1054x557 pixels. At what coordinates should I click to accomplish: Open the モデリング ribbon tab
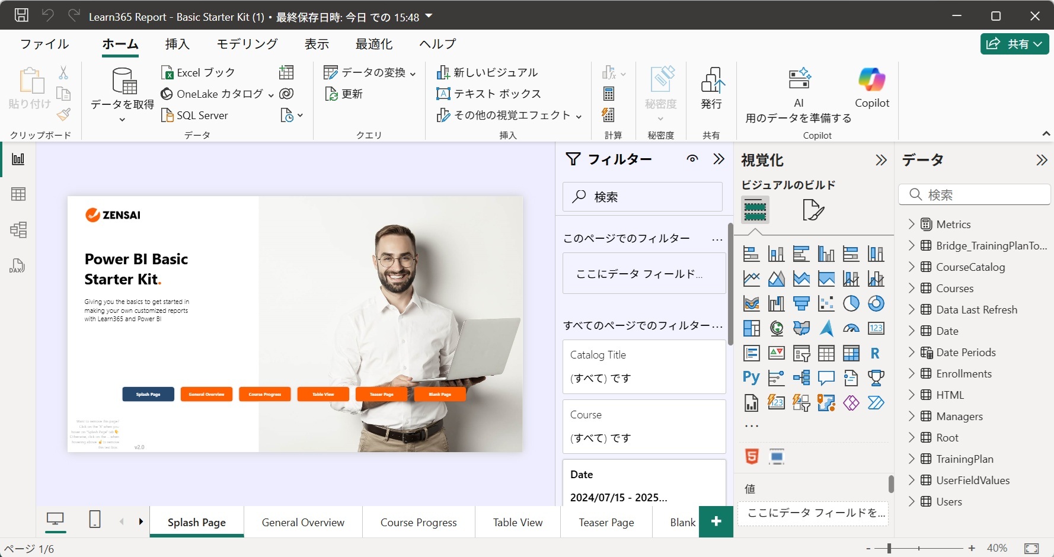[x=247, y=44]
